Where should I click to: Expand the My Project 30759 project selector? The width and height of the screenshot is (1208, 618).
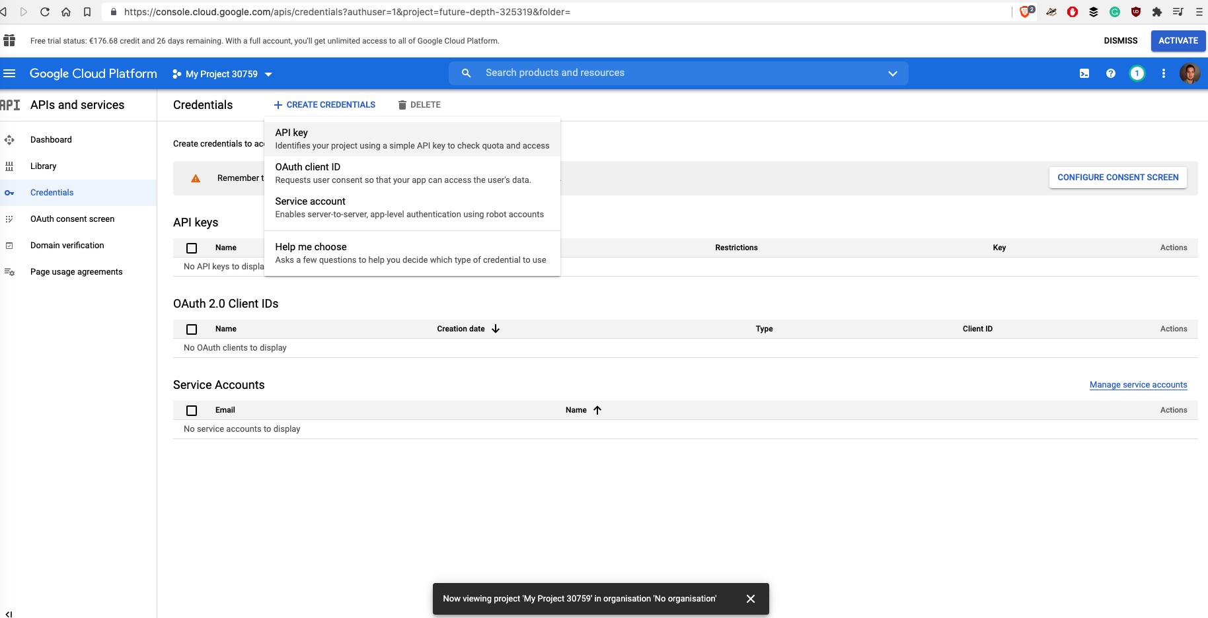point(222,74)
